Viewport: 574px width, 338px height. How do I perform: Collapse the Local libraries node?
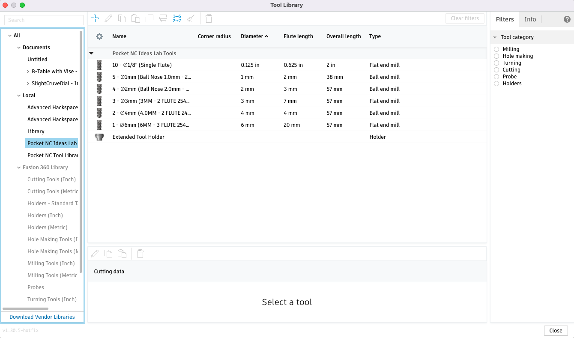(x=19, y=96)
